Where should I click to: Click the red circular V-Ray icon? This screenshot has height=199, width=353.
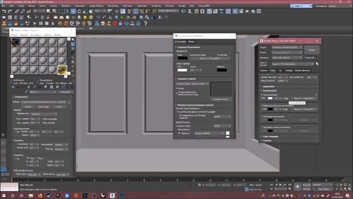115,23
